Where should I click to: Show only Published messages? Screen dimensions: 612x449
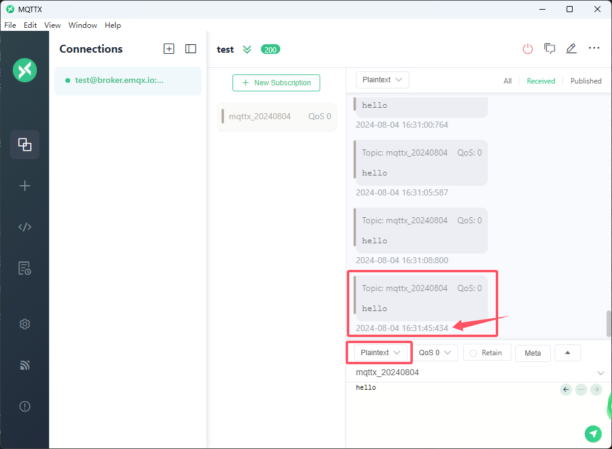coord(585,80)
